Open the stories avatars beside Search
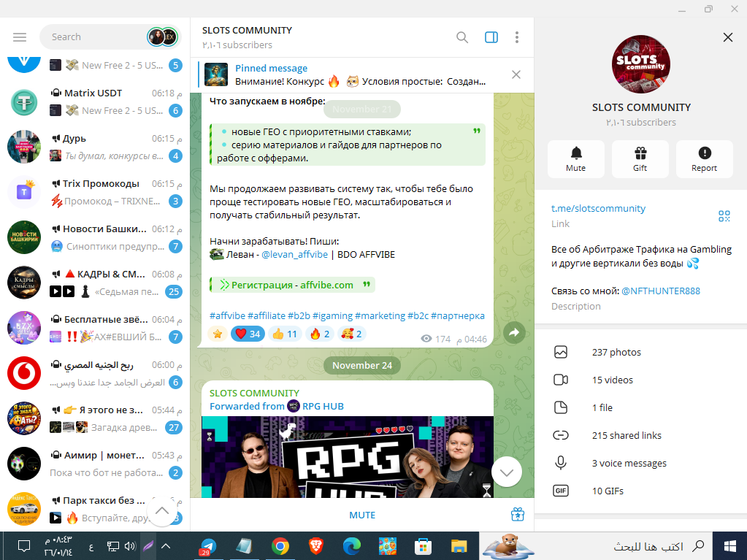 coord(162,37)
